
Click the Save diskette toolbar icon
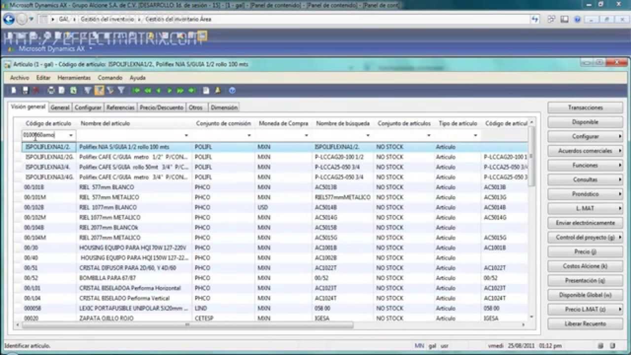(x=26, y=90)
